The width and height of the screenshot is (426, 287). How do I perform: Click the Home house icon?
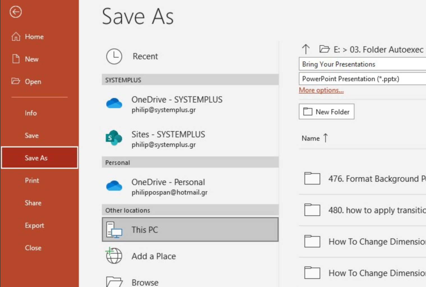(x=16, y=37)
